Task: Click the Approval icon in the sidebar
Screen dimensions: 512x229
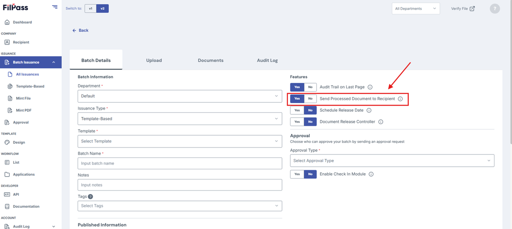Action: pos(7,122)
